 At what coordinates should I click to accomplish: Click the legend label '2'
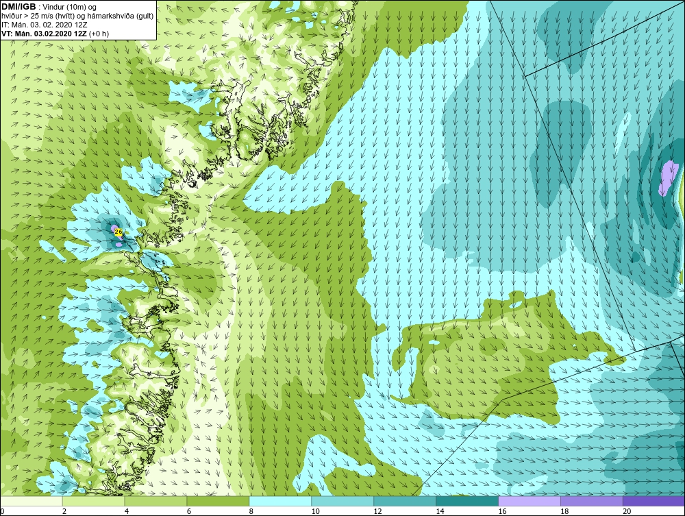[64, 511]
